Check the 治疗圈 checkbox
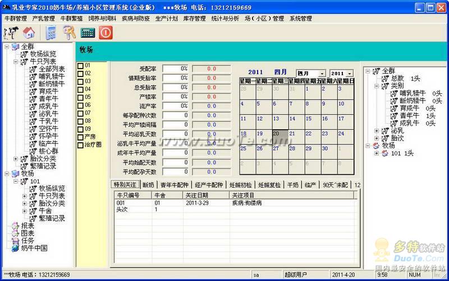Viewport: 449px width, 281px height. click(x=80, y=146)
